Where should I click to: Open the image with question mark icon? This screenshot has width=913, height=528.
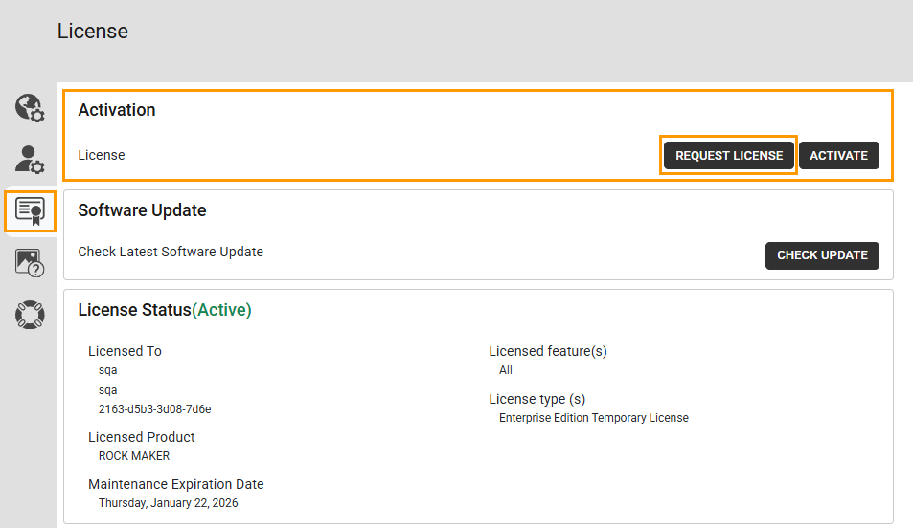tap(30, 262)
